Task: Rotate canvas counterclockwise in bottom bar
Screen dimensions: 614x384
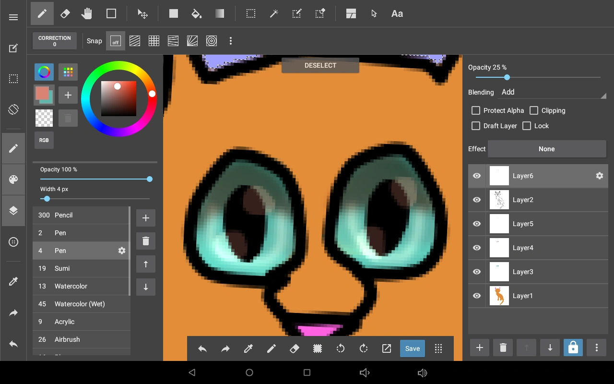Action: [x=341, y=348]
